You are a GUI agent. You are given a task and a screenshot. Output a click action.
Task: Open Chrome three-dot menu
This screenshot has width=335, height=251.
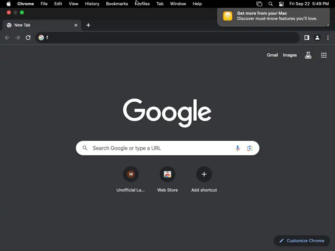click(328, 38)
